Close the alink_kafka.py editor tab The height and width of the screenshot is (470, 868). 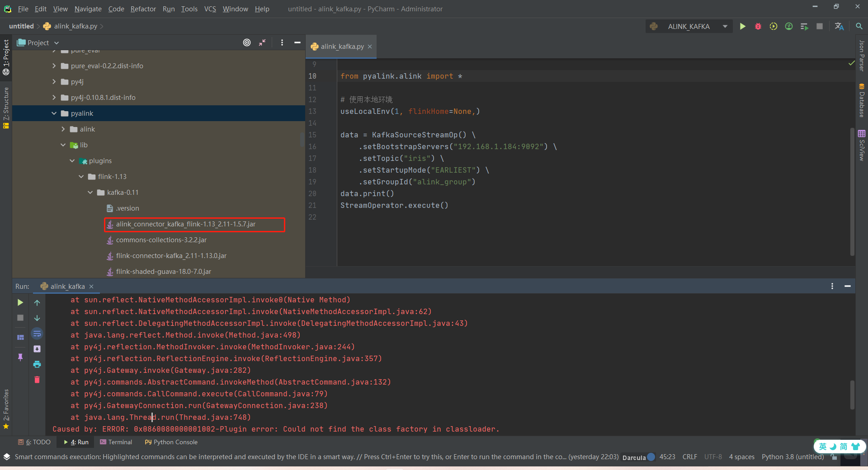click(370, 47)
